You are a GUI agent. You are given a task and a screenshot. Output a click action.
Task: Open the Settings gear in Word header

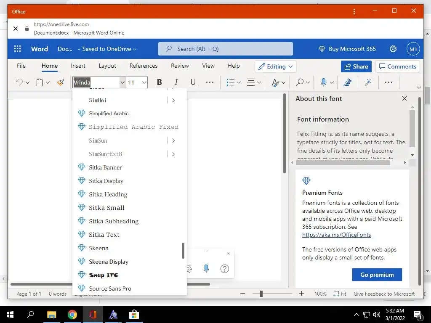click(x=393, y=49)
